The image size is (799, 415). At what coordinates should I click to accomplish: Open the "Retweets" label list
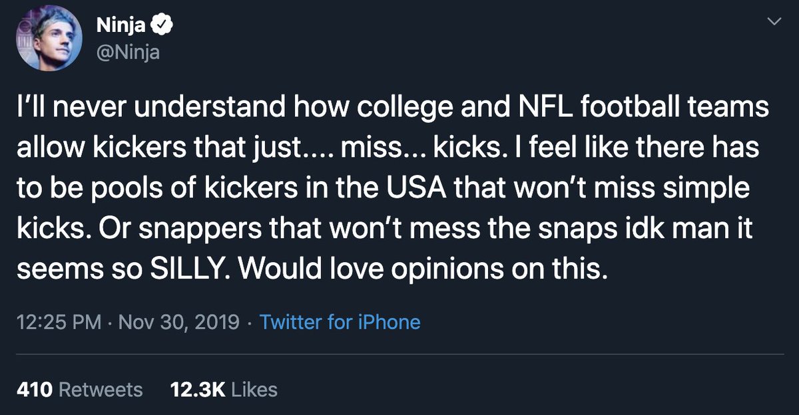101,389
